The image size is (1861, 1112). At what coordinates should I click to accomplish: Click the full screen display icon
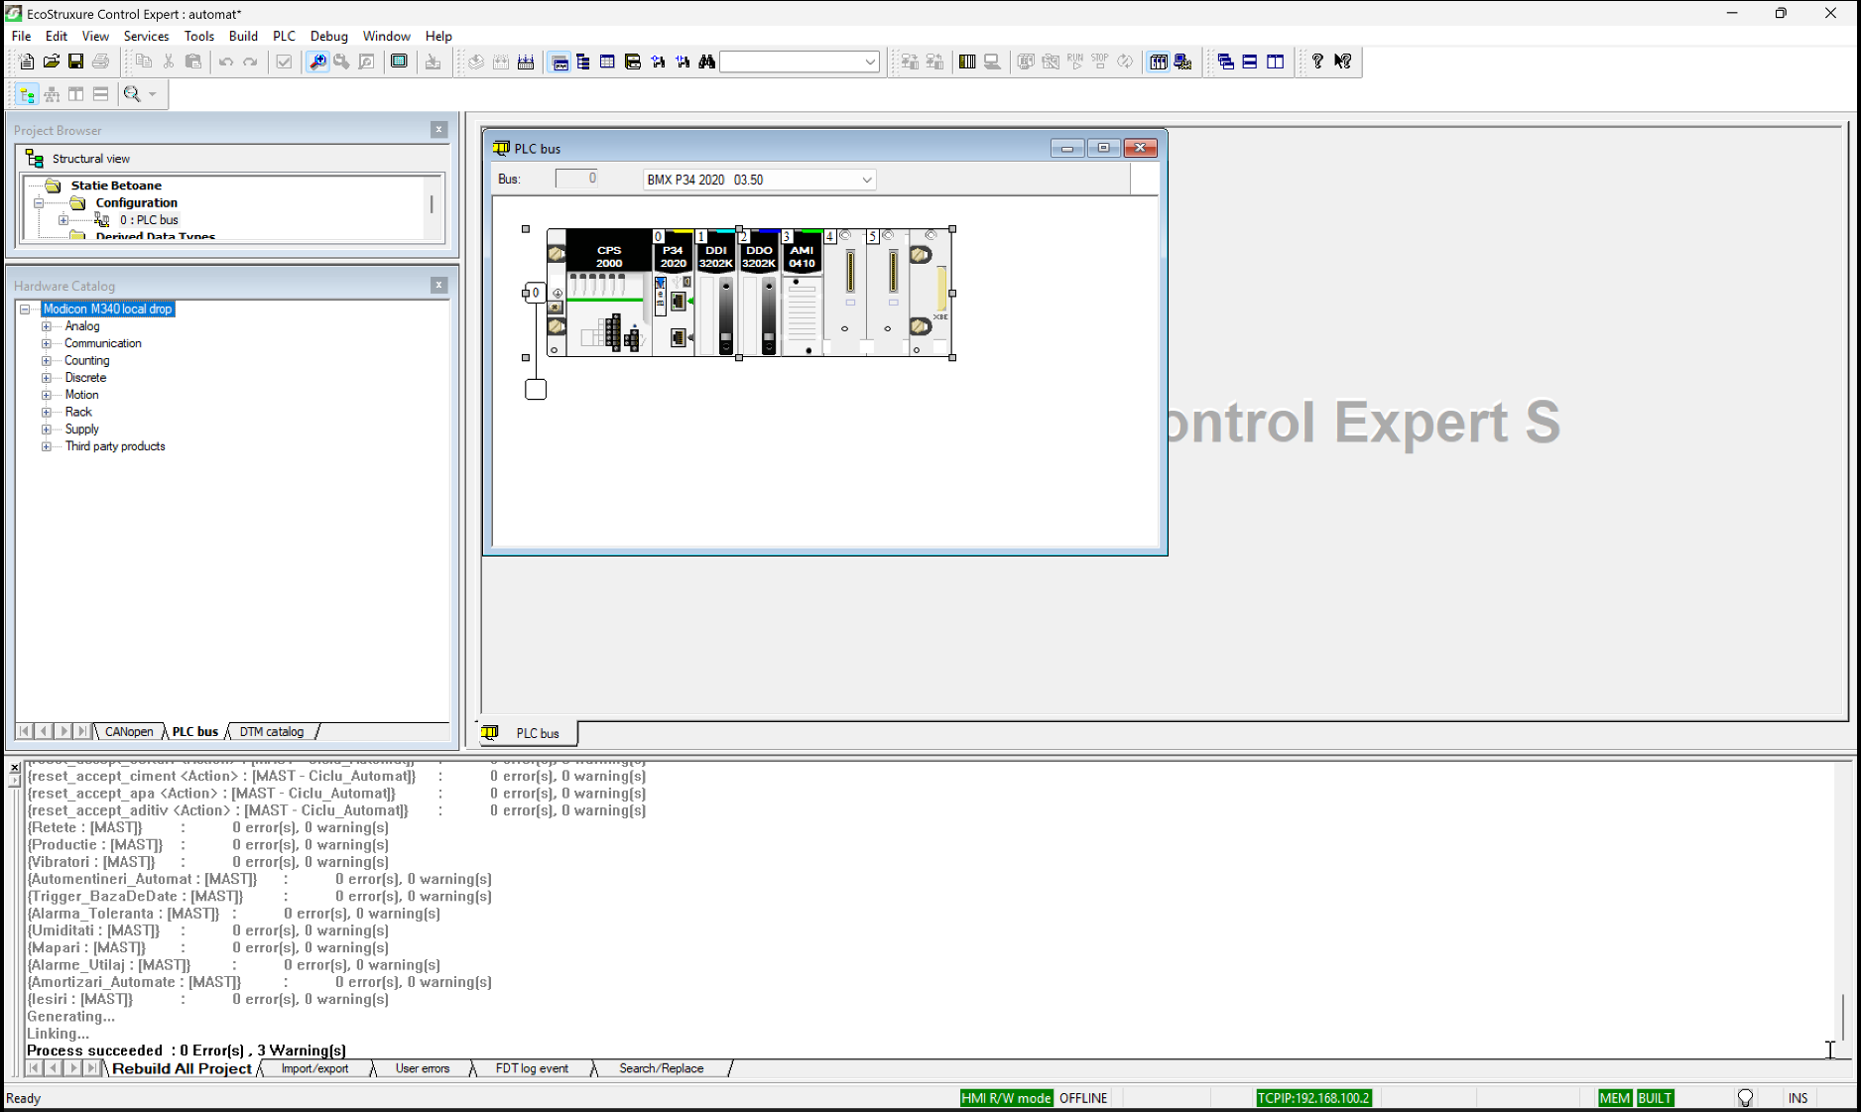(399, 62)
